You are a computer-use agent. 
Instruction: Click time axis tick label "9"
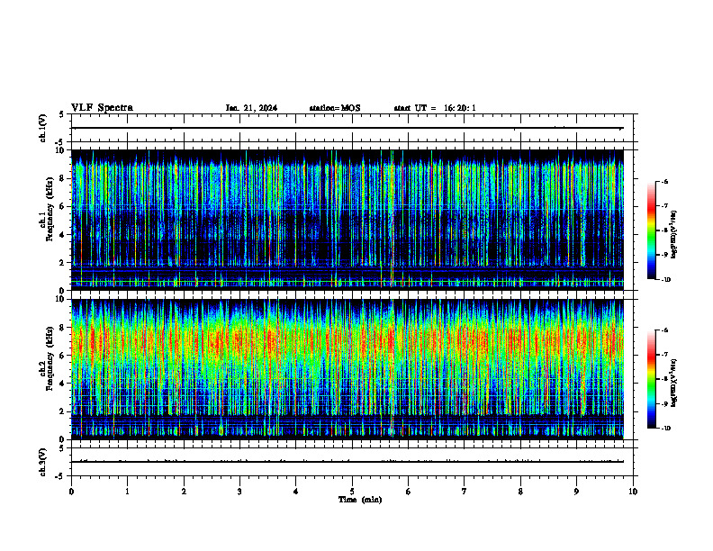pos(576,492)
